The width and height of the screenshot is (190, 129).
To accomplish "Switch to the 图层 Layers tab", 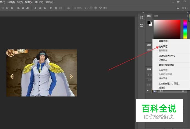I will click(149, 69).
